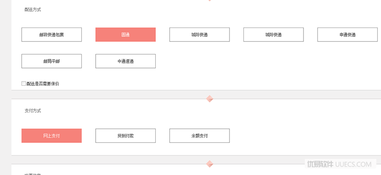Image resolution: width=381 pixels, height=175 pixels.
Task: Choose 余额支付 payment method
Action: click(x=199, y=136)
